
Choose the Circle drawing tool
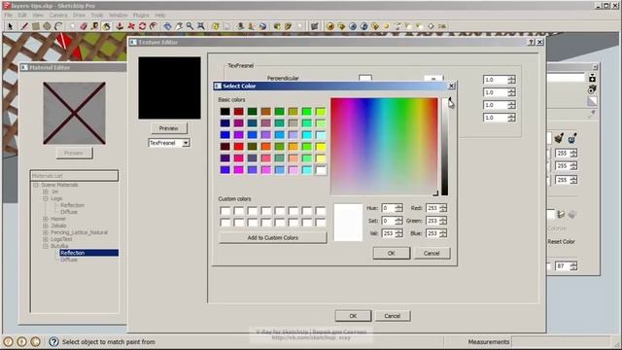pyautogui.click(x=47, y=26)
